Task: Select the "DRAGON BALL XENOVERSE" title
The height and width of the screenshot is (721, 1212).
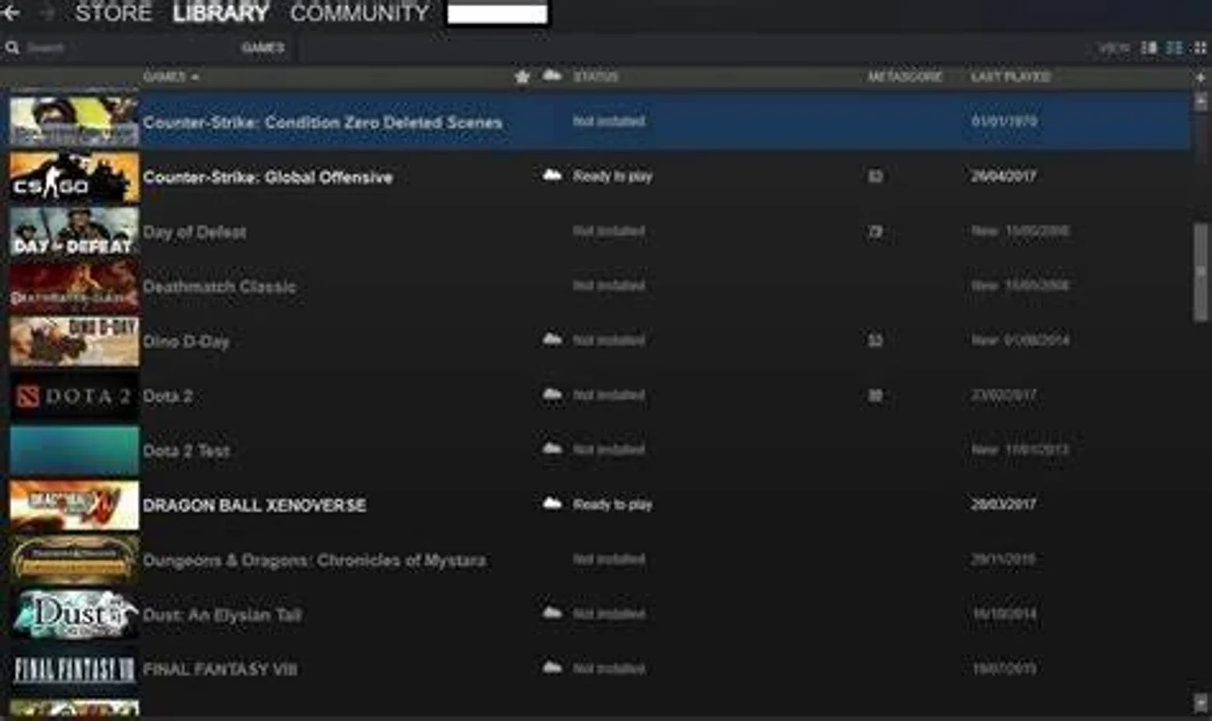Action: (x=255, y=505)
